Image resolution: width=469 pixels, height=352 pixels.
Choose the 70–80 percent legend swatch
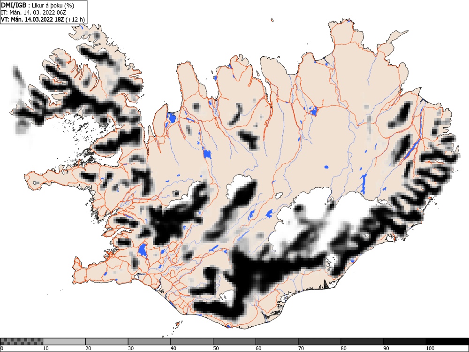pos(319,342)
